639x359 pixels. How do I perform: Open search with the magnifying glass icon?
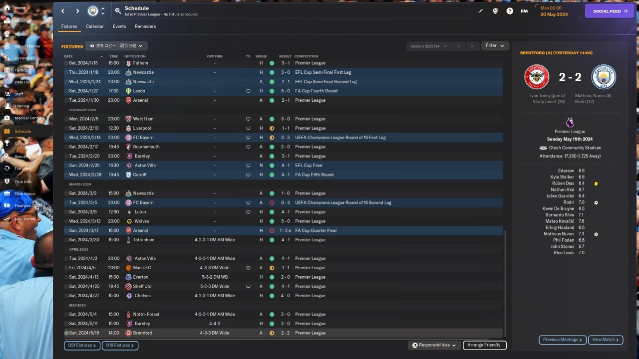coord(118,10)
